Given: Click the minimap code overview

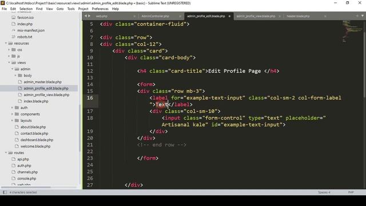Looking at the screenshot, I should point(352,31).
